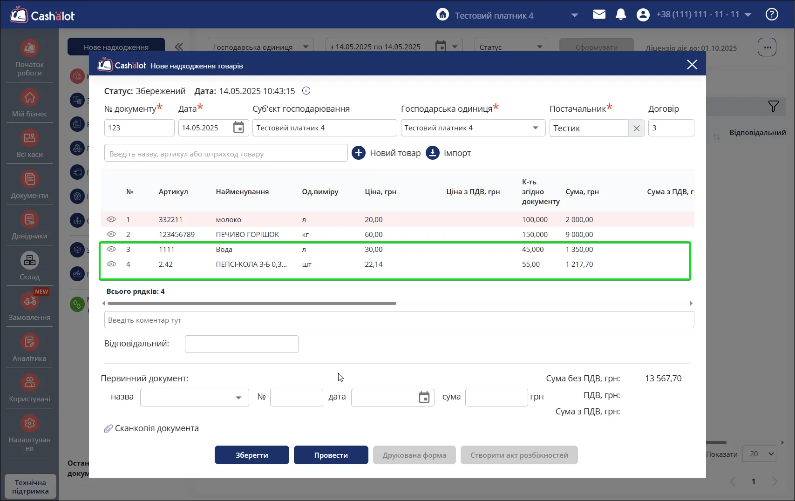Click the Імпорт download icon

433,153
